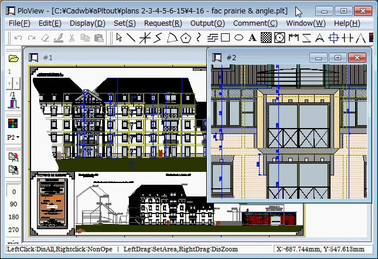Select the zigzag polyline tool

[x=158, y=38]
